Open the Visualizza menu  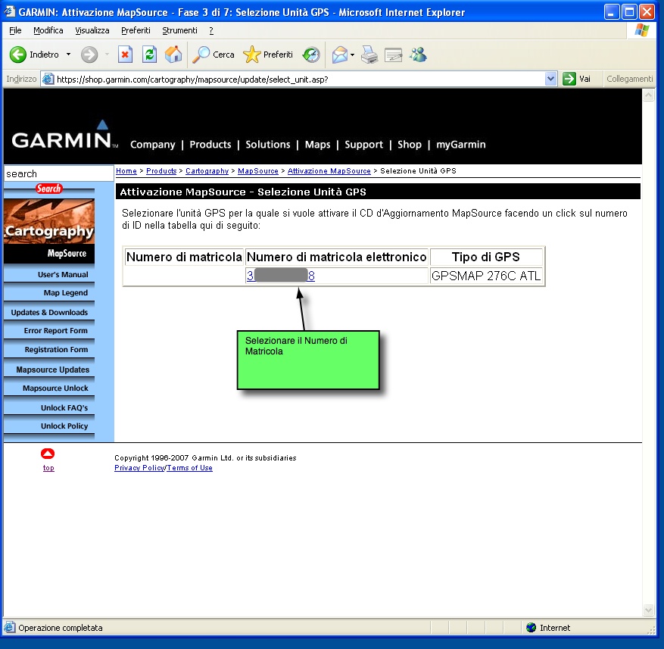click(x=92, y=30)
